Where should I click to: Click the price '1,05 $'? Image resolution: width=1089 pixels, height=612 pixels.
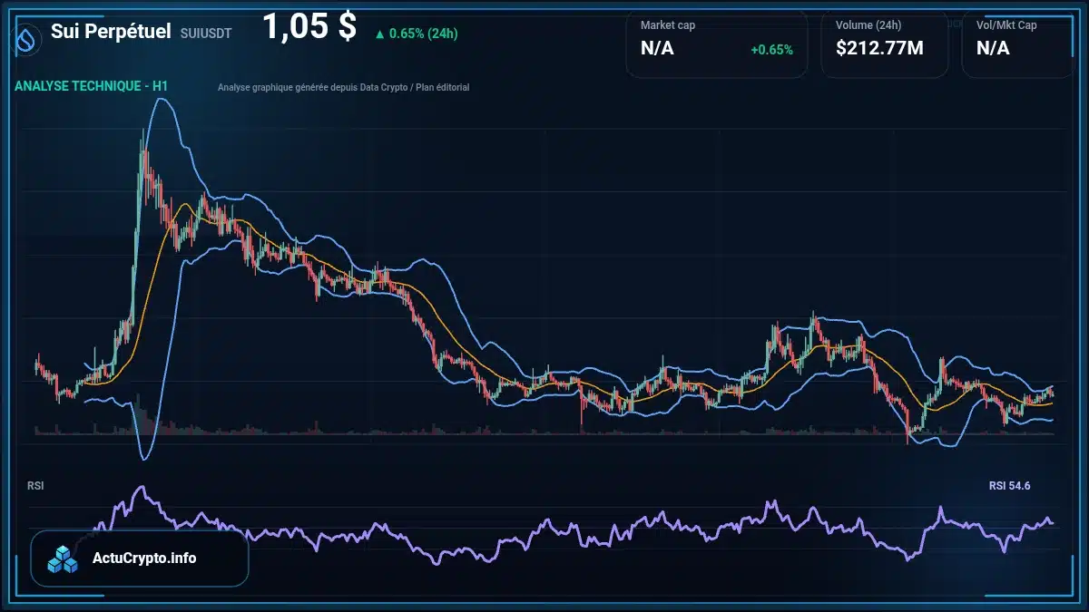(309, 26)
